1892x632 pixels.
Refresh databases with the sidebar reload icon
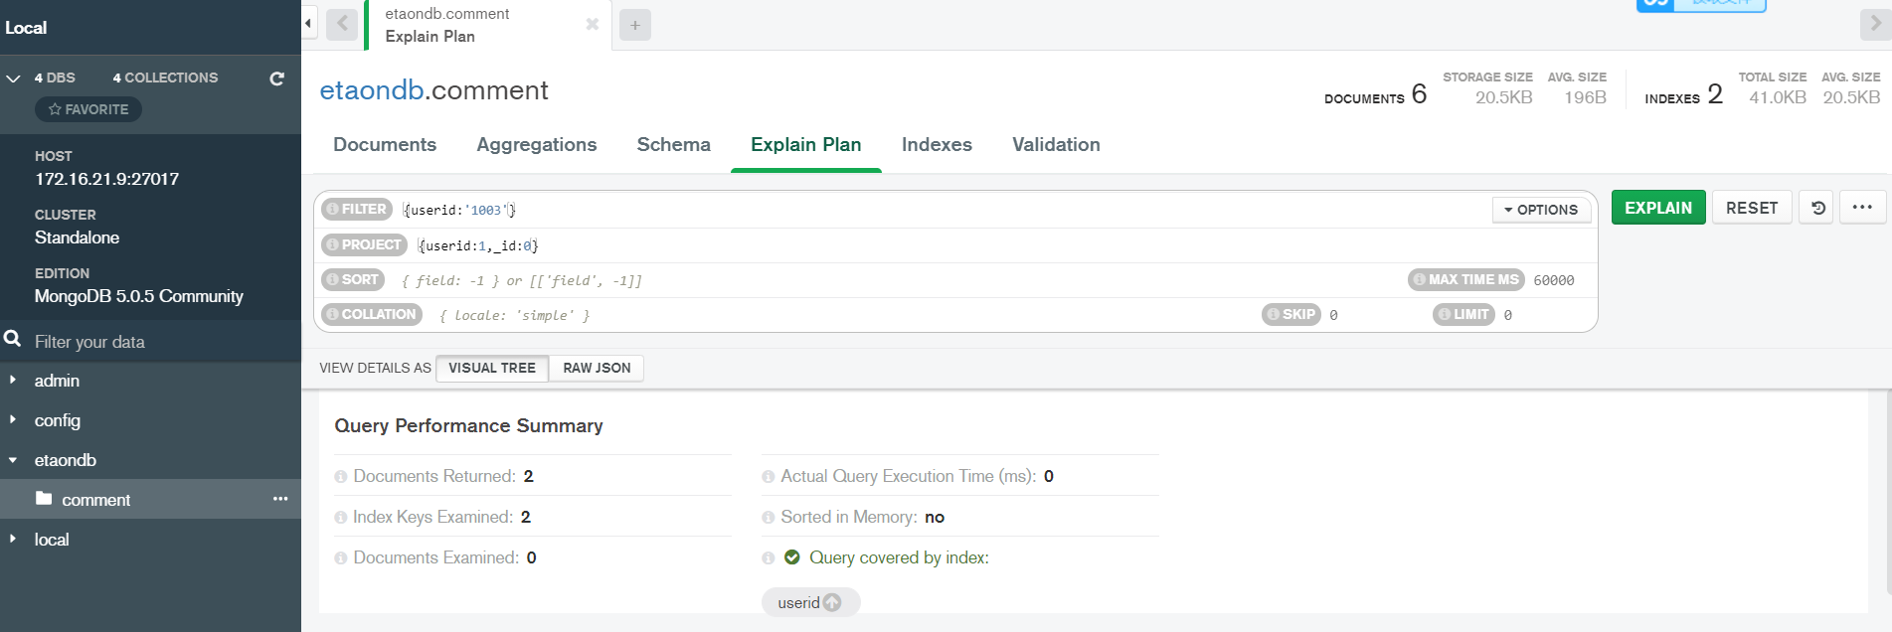tap(277, 79)
